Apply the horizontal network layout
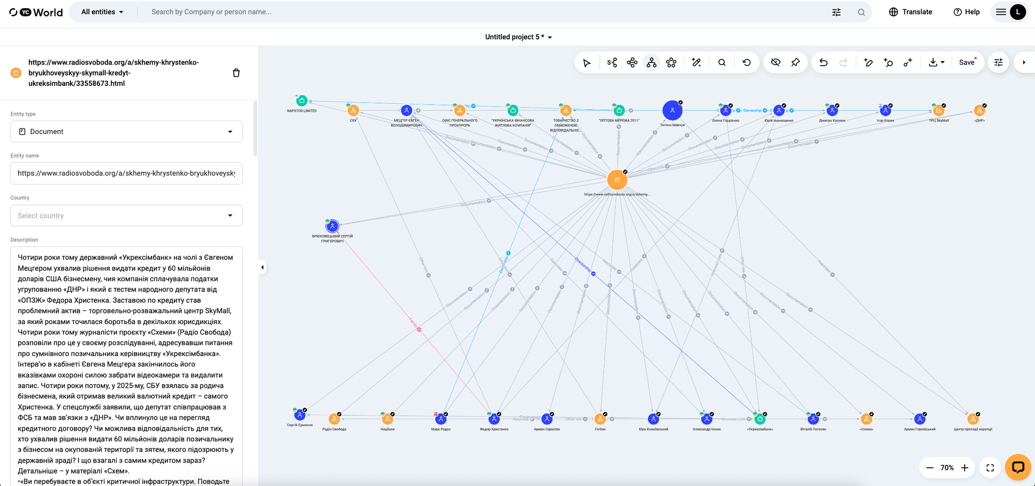The image size is (1035, 486). (x=632, y=63)
